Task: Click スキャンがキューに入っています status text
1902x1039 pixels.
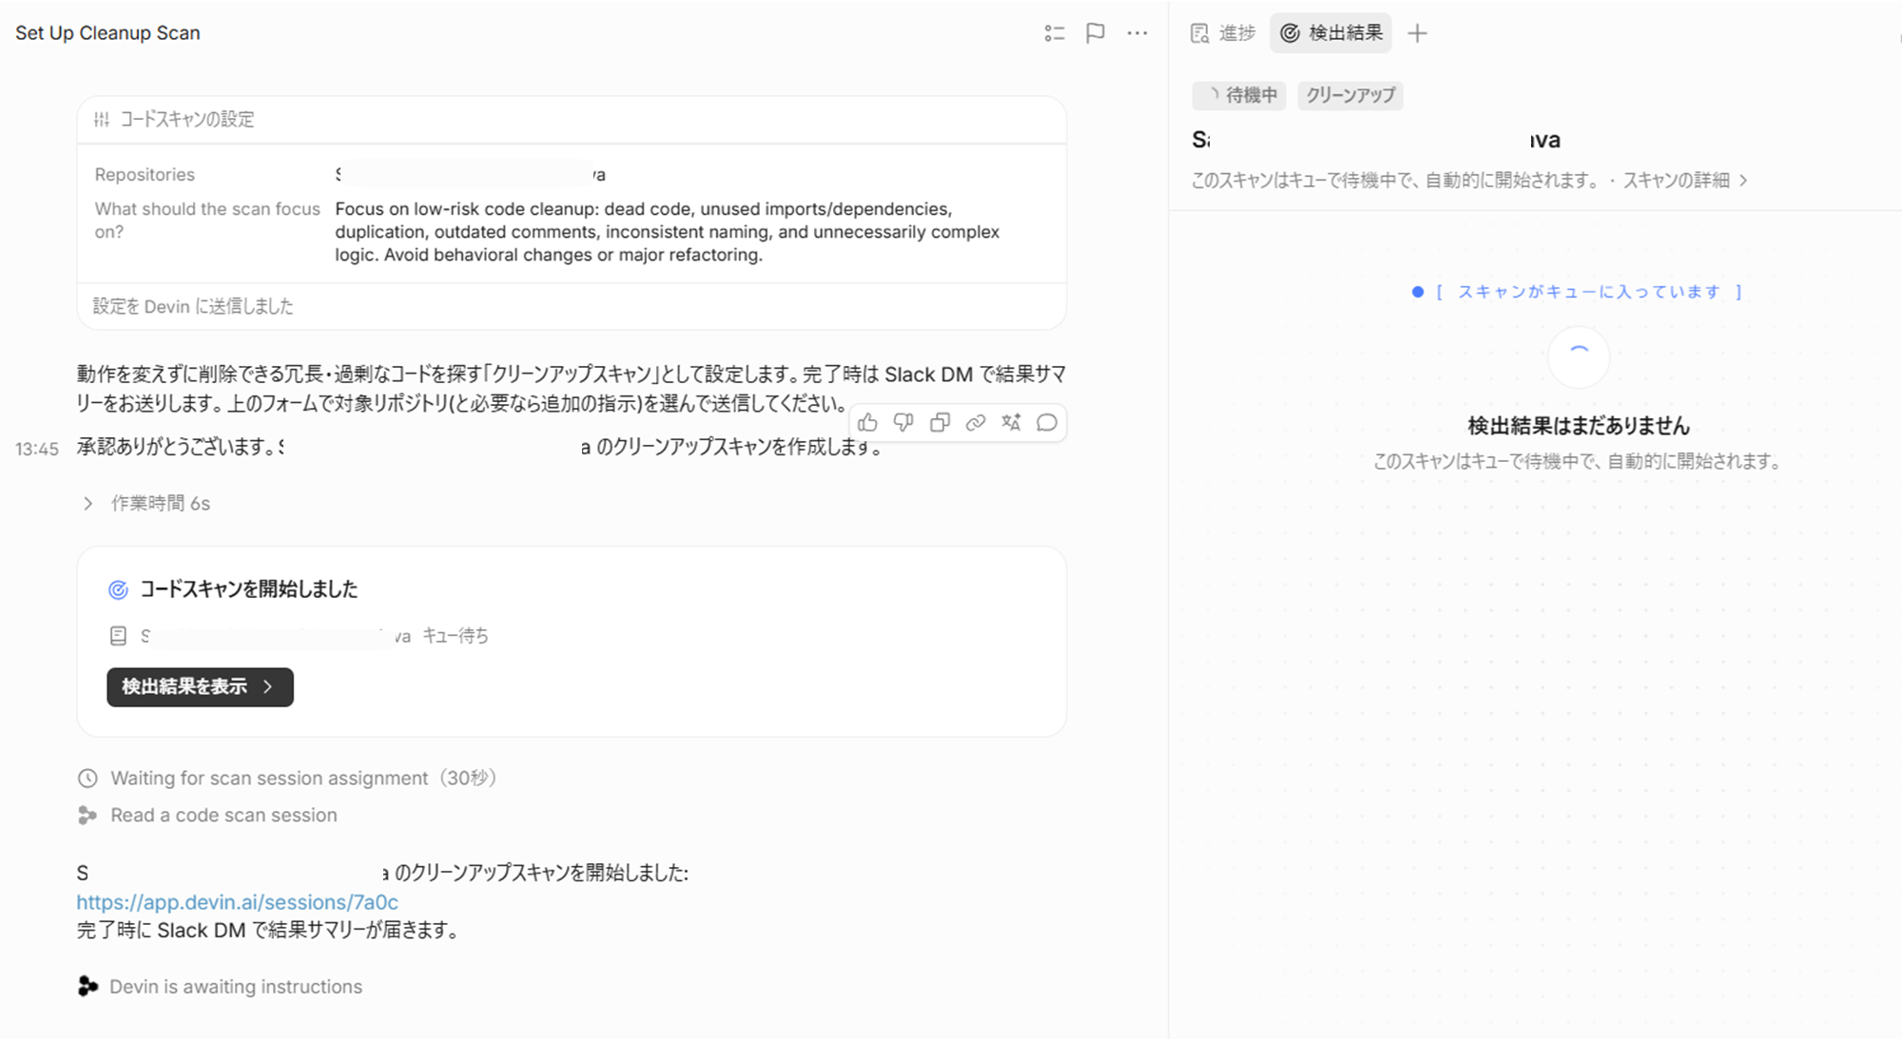Action: click(x=1588, y=292)
